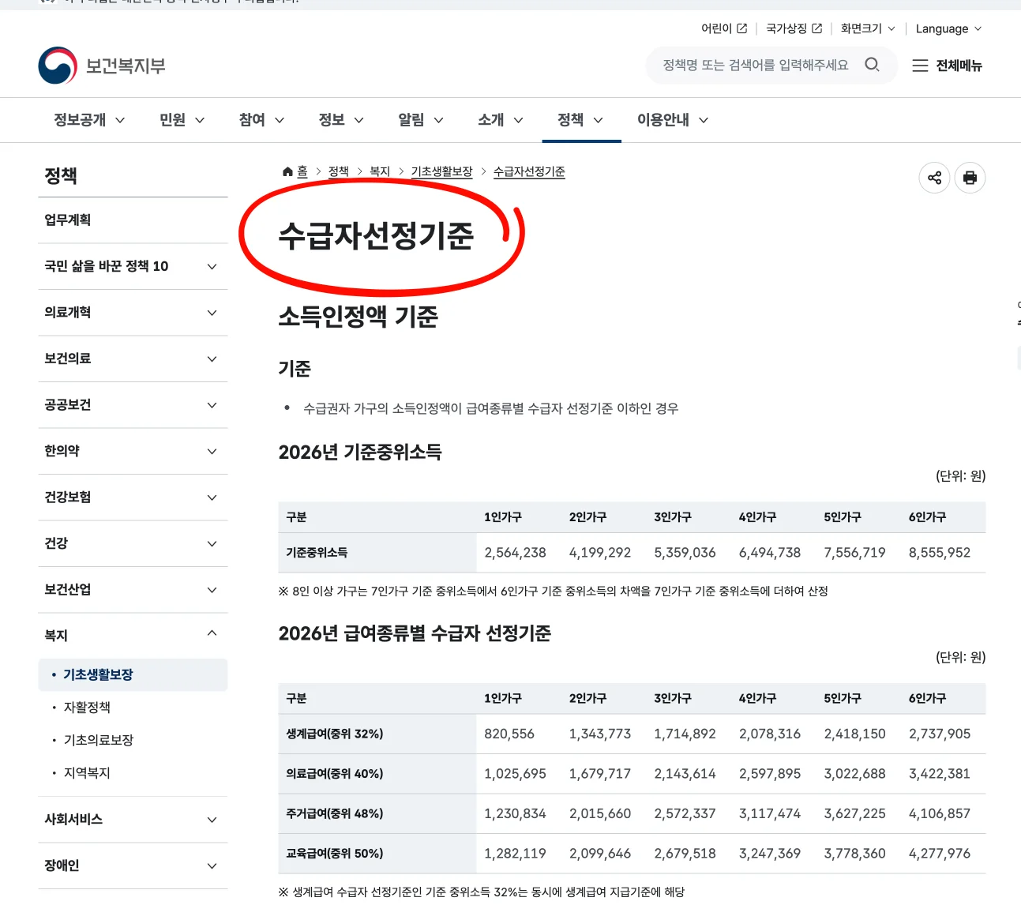Click the 기초생활보장 breadcrumb link
1021x905 pixels.
point(441,171)
